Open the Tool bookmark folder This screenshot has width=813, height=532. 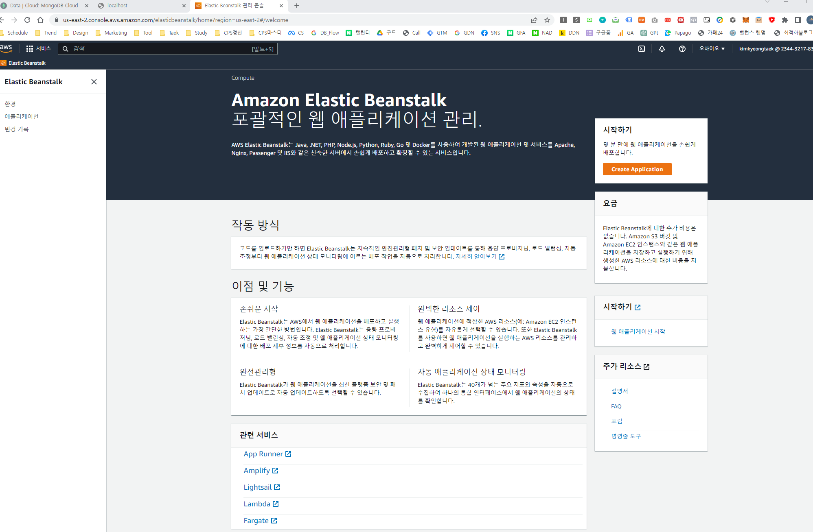[143, 33]
